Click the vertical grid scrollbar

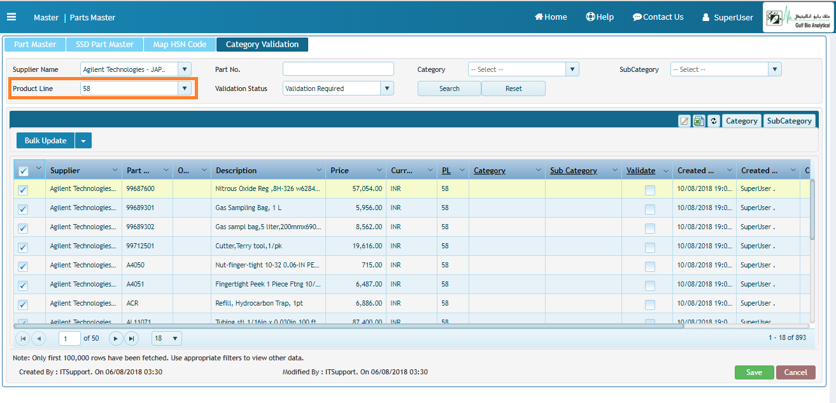[812, 210]
